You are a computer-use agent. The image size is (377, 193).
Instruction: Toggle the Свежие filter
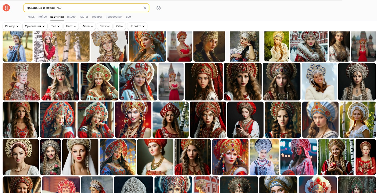(x=105, y=26)
